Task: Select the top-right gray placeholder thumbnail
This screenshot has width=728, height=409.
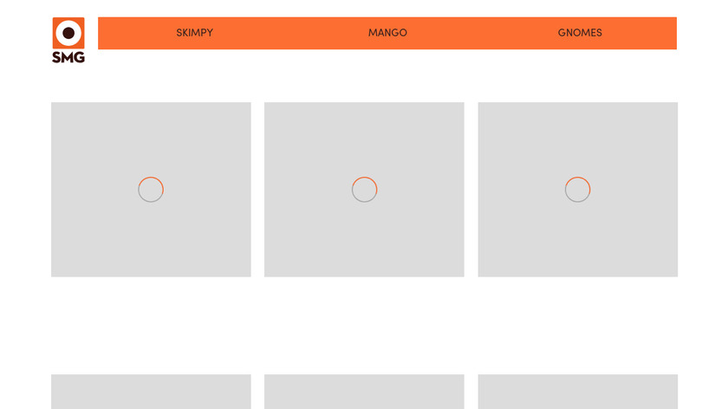Action: (577, 190)
